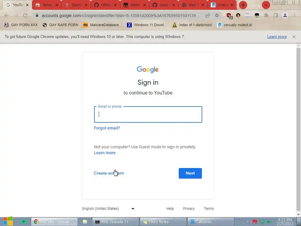This screenshot has height=226, width=301.
Task: Open the Privacy link in footer
Action: click(189, 209)
